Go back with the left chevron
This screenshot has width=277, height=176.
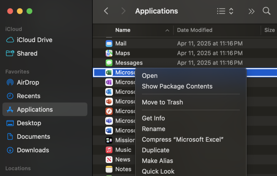pos(106,11)
